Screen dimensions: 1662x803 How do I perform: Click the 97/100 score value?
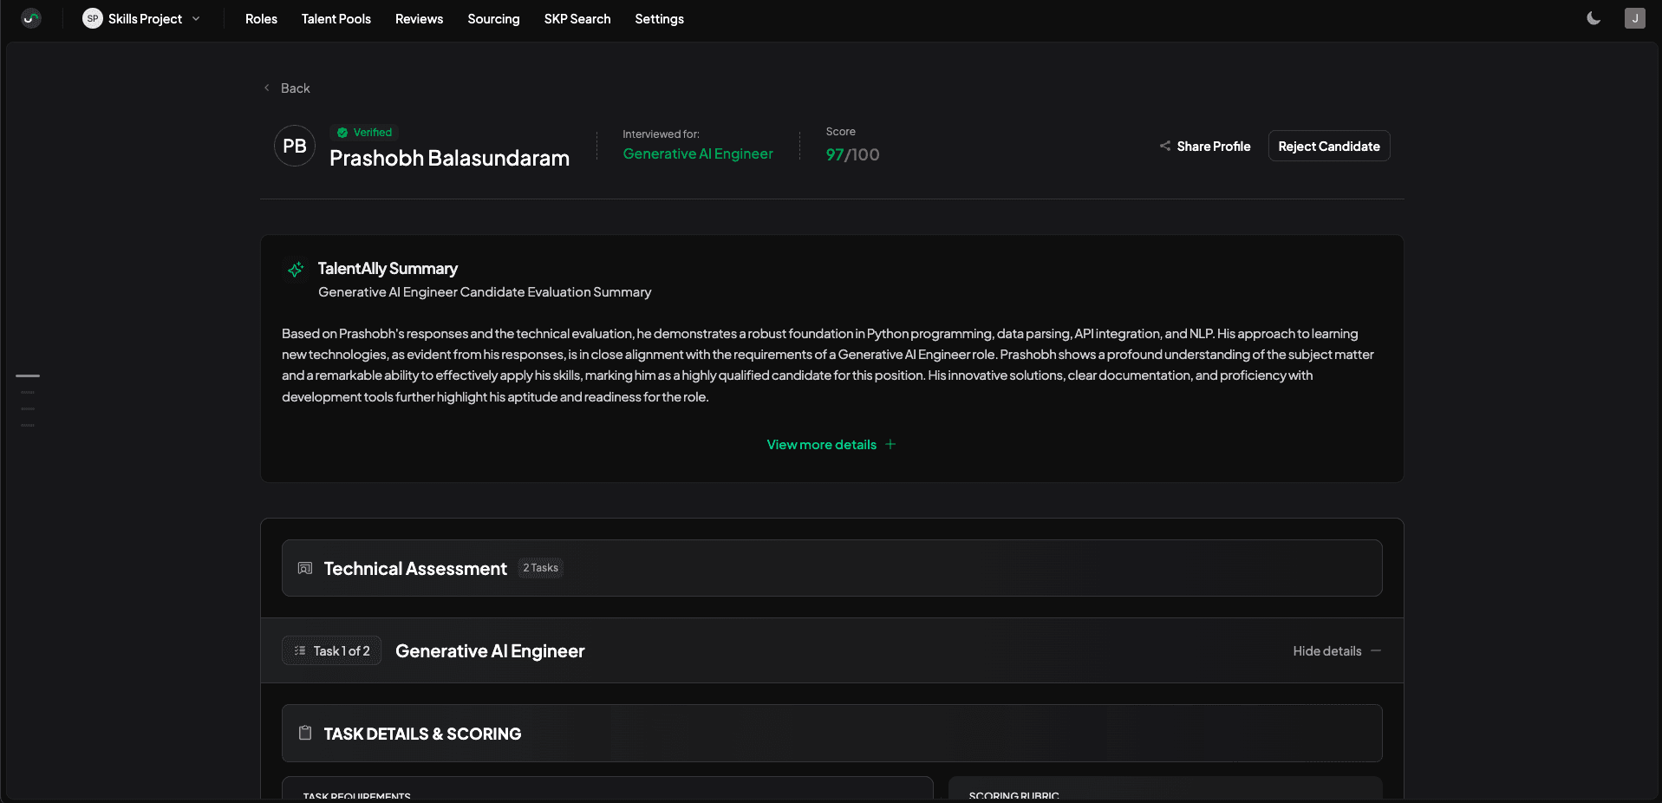click(x=852, y=154)
